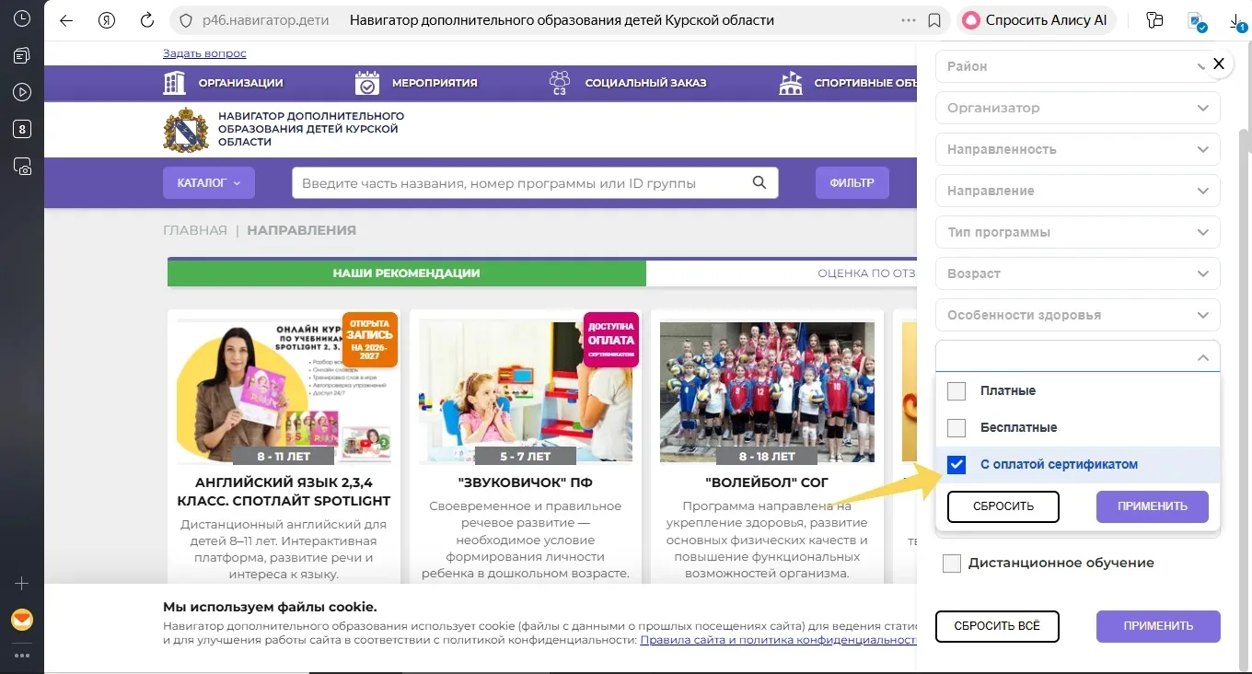Expand the Тип программы dropdown
Image resolution: width=1252 pixels, height=674 pixels.
pos(1078,232)
